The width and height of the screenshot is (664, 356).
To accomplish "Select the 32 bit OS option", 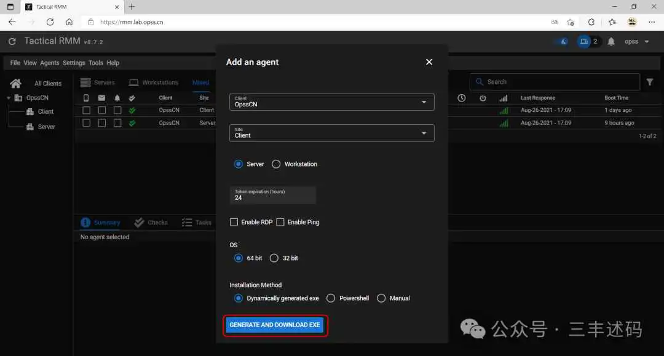I will click(274, 258).
